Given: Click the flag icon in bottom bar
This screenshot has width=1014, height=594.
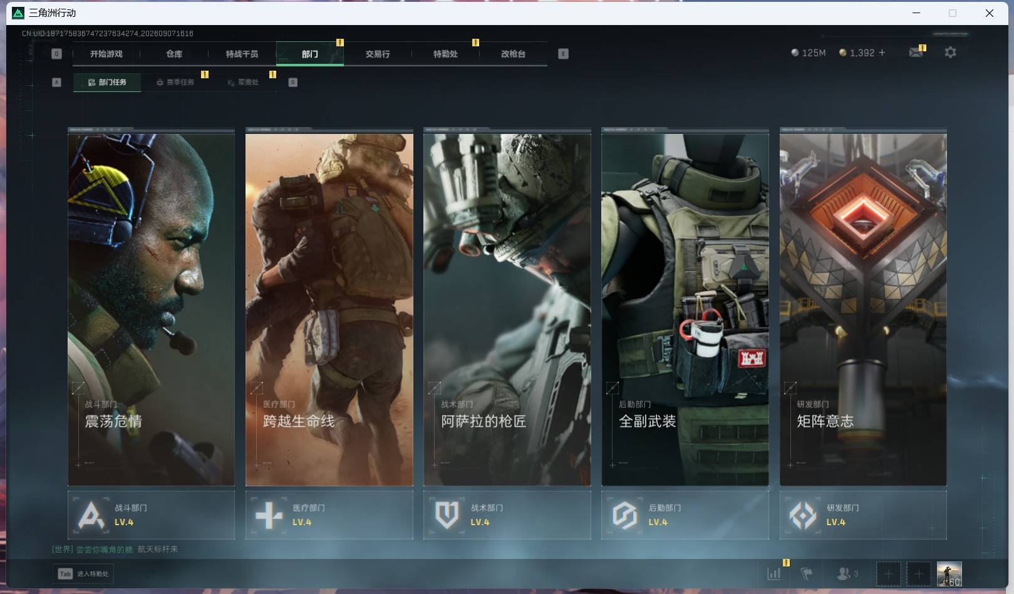Looking at the screenshot, I should tap(807, 573).
